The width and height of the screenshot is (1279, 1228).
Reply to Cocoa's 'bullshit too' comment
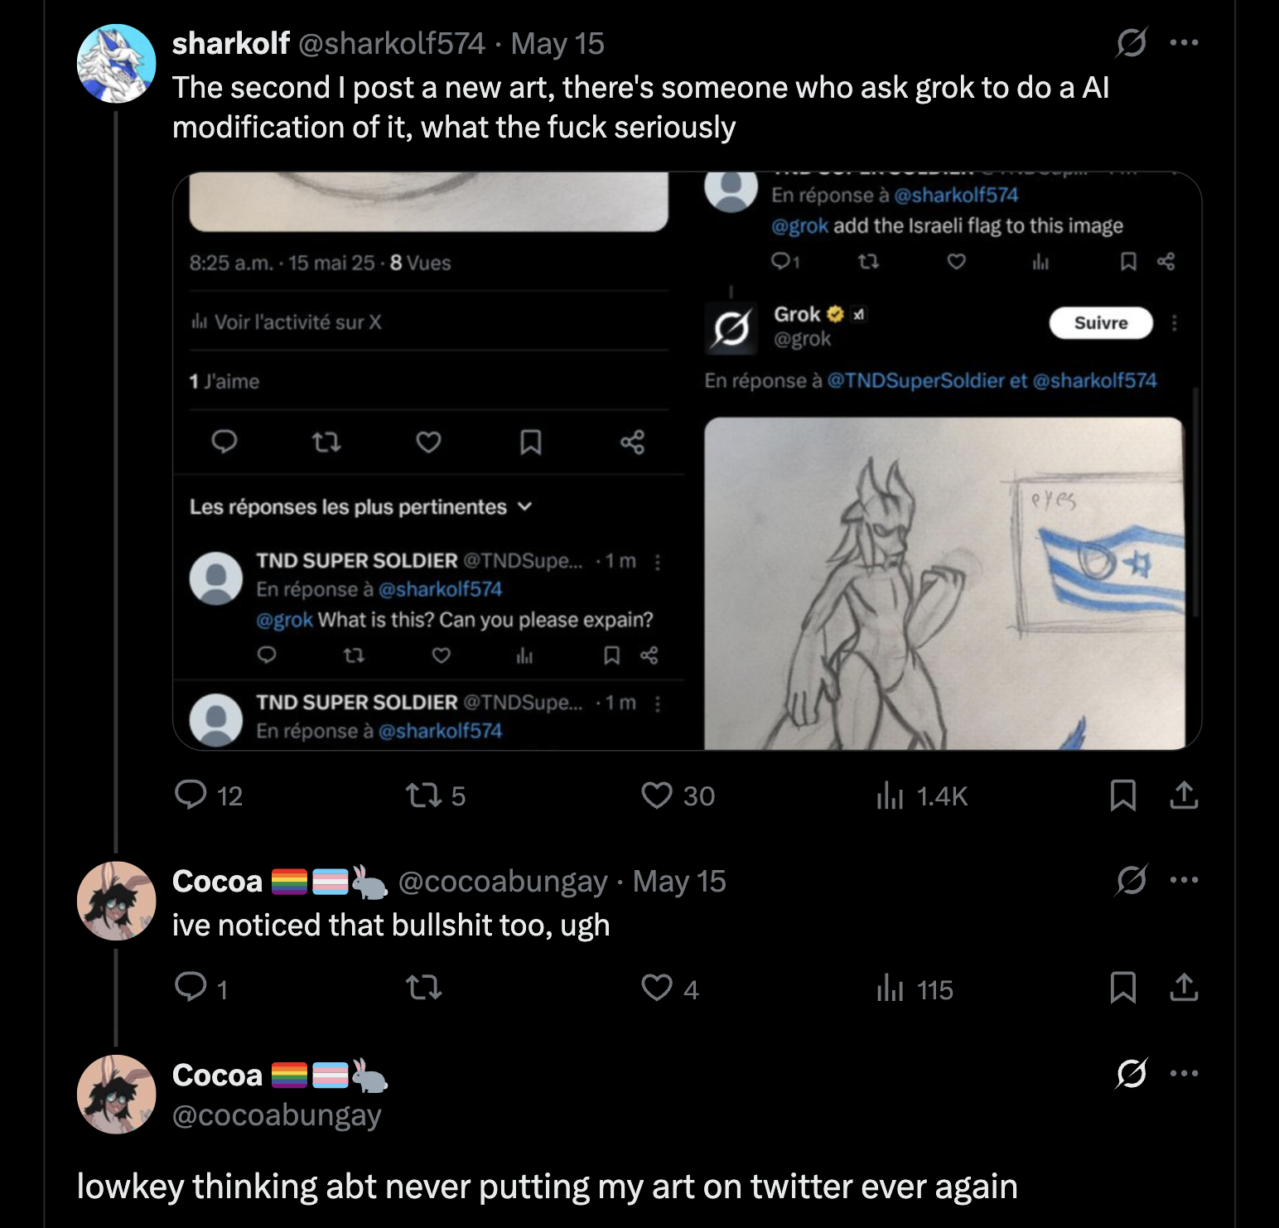coord(191,988)
